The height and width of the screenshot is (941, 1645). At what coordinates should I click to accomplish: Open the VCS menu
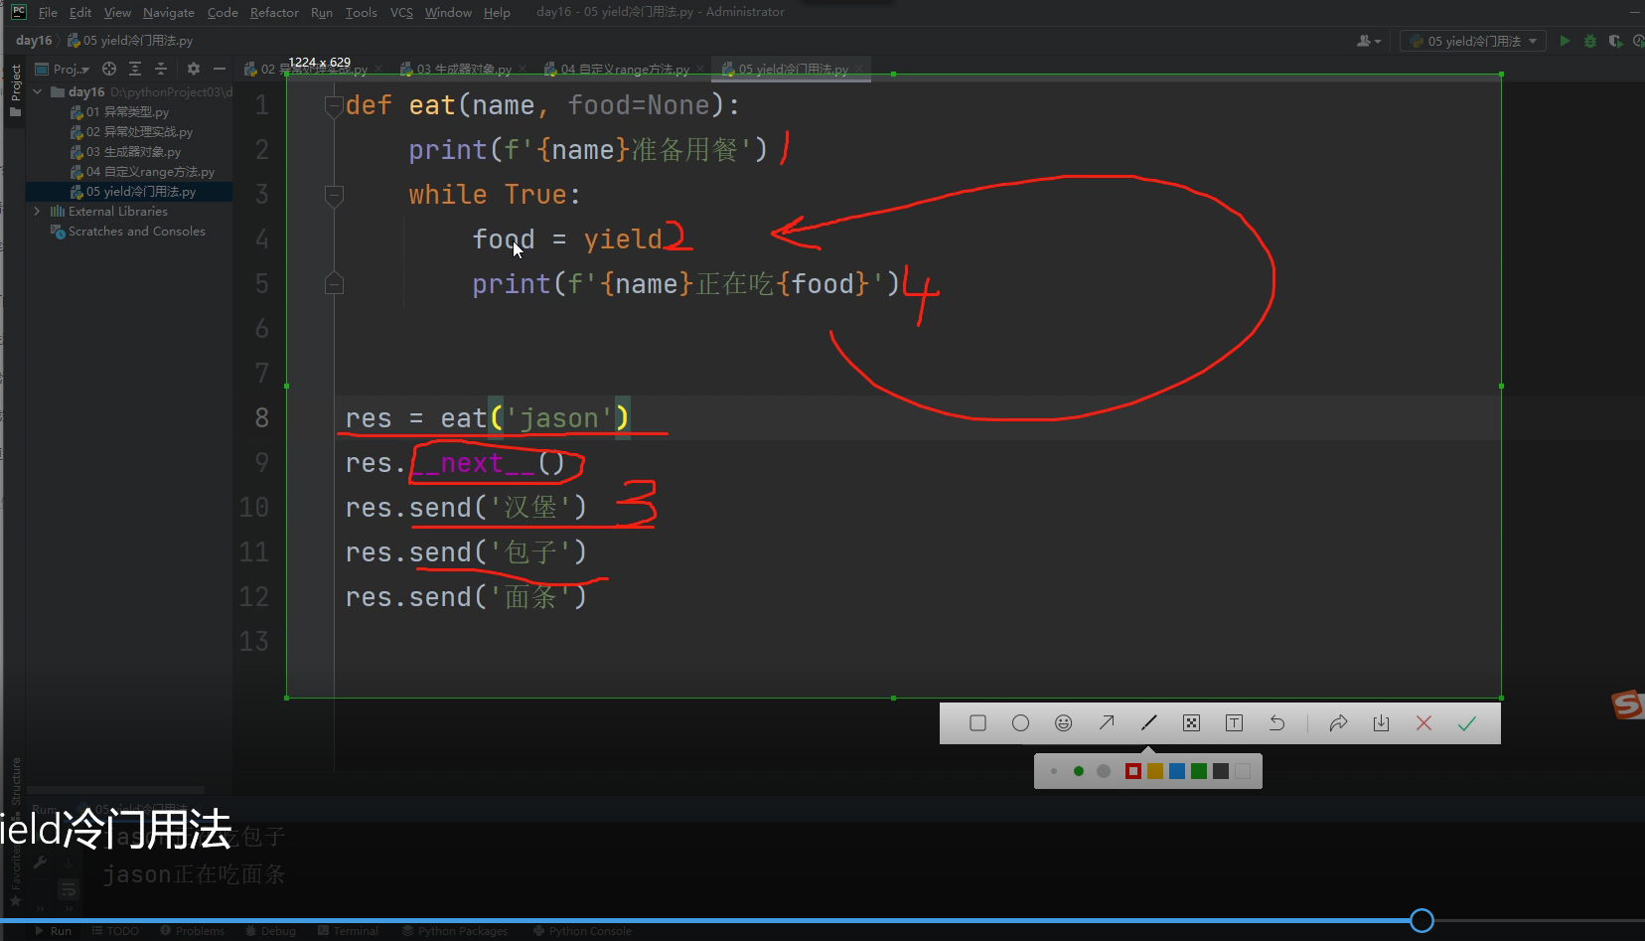401,12
